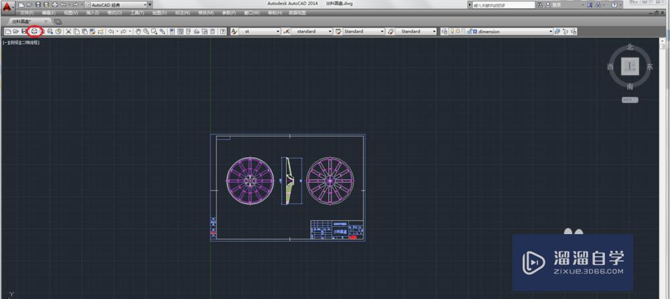Expand the AutoCAD 经典 workspace dropdown
670x299 pixels.
pyautogui.click(x=145, y=5)
